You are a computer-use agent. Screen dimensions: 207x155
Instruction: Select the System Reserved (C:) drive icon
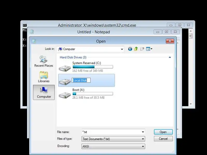(65, 68)
